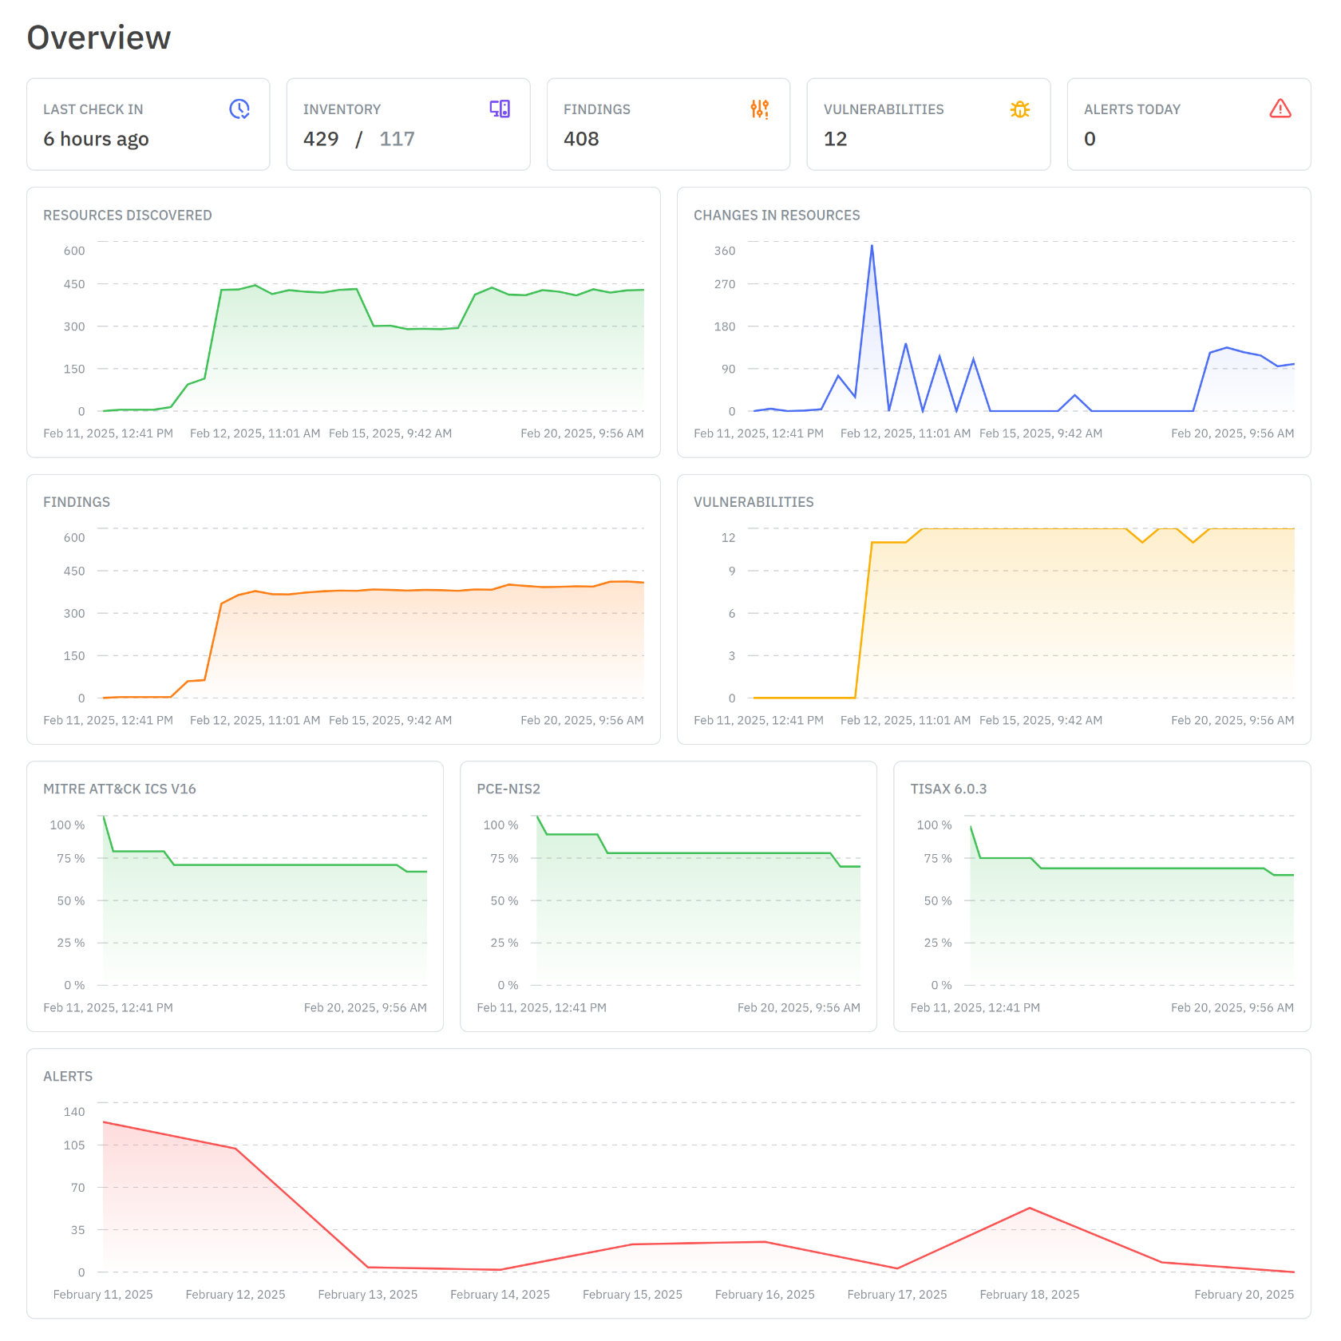Click the Alerts Today value 0
The height and width of the screenshot is (1341, 1341).
(x=1090, y=139)
